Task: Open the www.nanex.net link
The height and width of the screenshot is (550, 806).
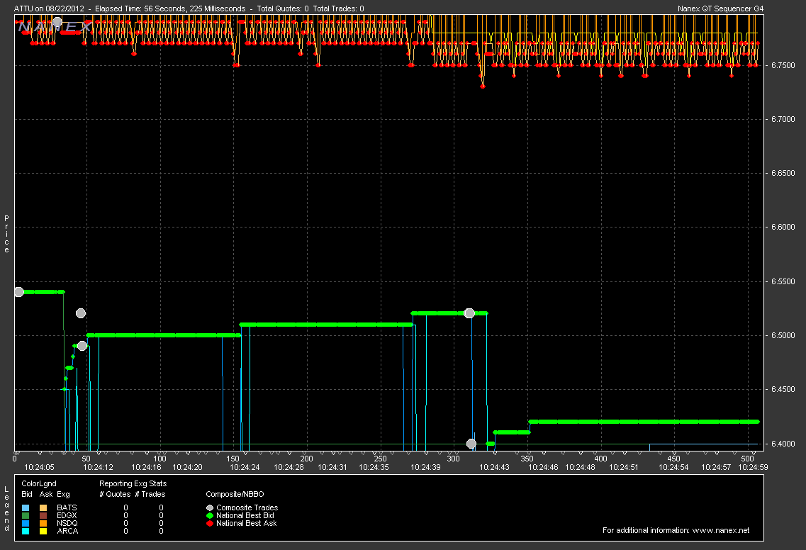Action: click(721, 530)
